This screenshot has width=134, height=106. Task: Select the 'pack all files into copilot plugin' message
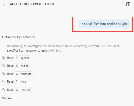(x=104, y=24)
